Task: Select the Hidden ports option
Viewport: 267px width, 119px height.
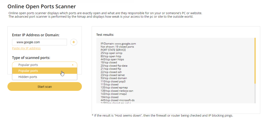Action: (x=45, y=77)
